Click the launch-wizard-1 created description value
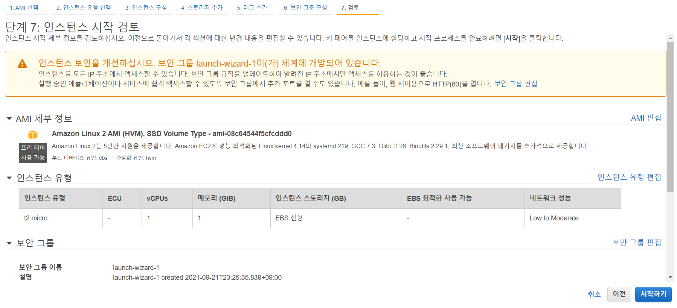Viewport: 677px width, 308px height. (197, 278)
